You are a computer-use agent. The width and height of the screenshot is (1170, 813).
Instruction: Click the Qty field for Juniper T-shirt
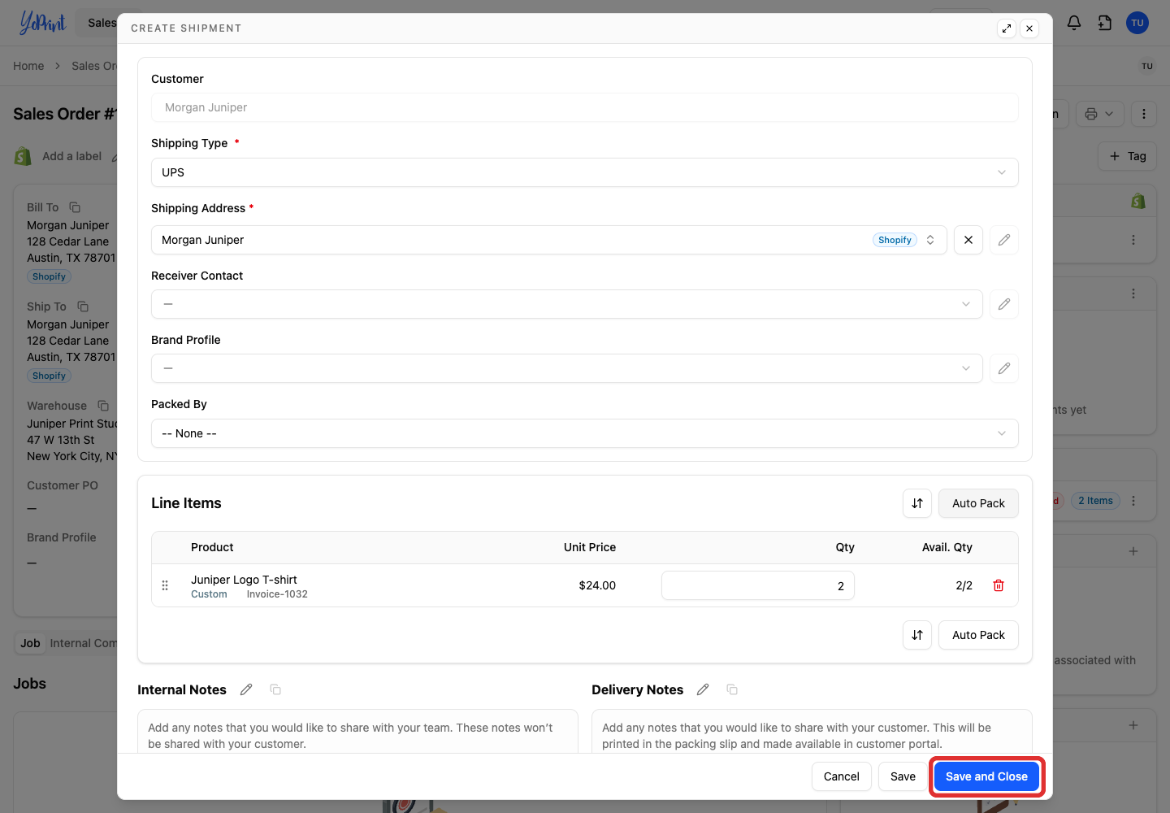pos(758,585)
